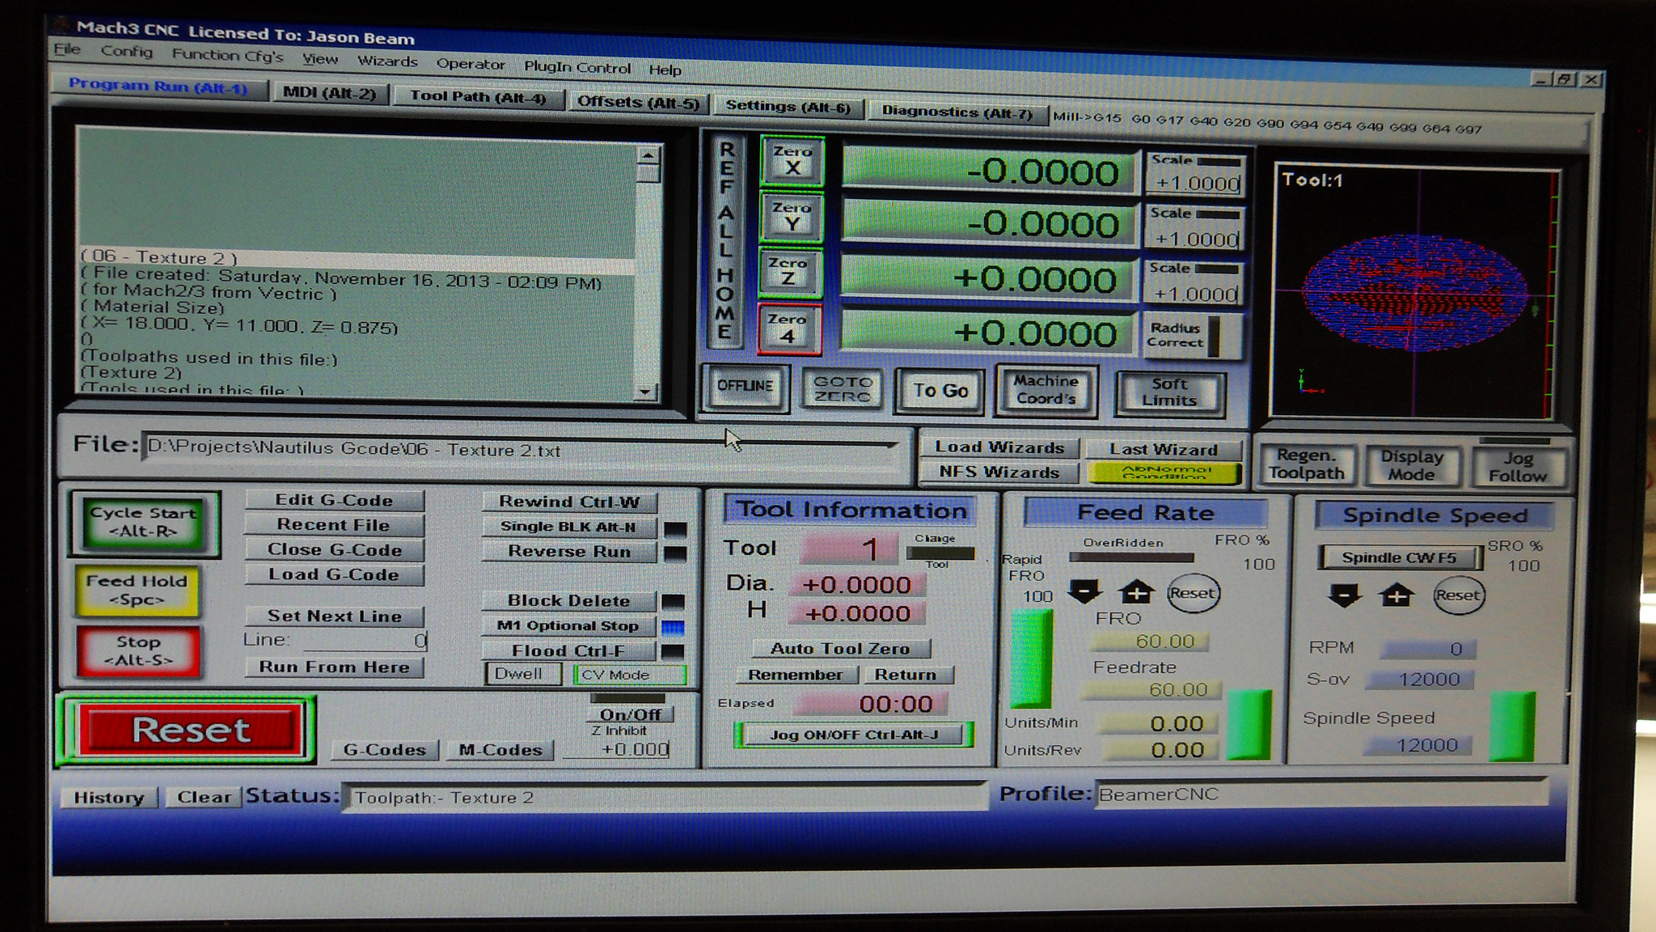Click the feed rate increase plus arrow
This screenshot has width=1656, height=932.
click(1136, 593)
